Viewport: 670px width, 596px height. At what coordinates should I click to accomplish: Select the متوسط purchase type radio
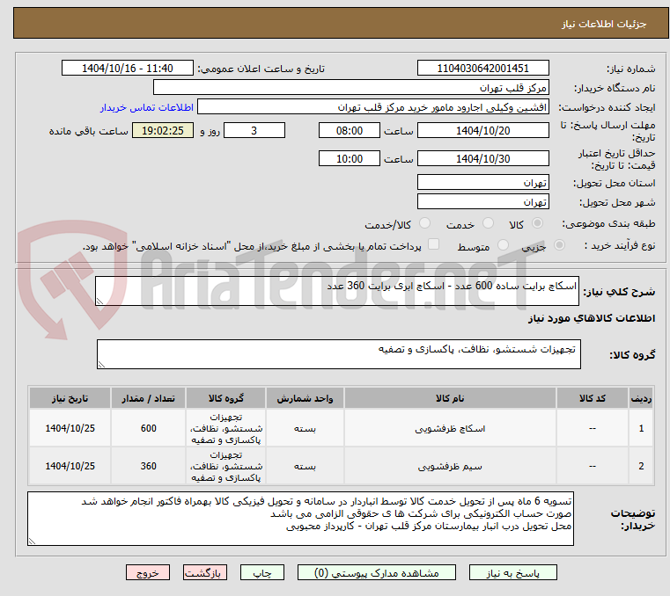[x=503, y=245]
